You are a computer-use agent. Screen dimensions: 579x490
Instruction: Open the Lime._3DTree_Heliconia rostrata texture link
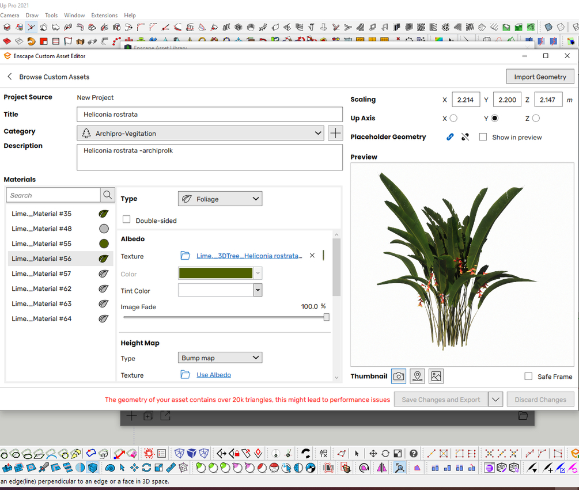point(249,256)
